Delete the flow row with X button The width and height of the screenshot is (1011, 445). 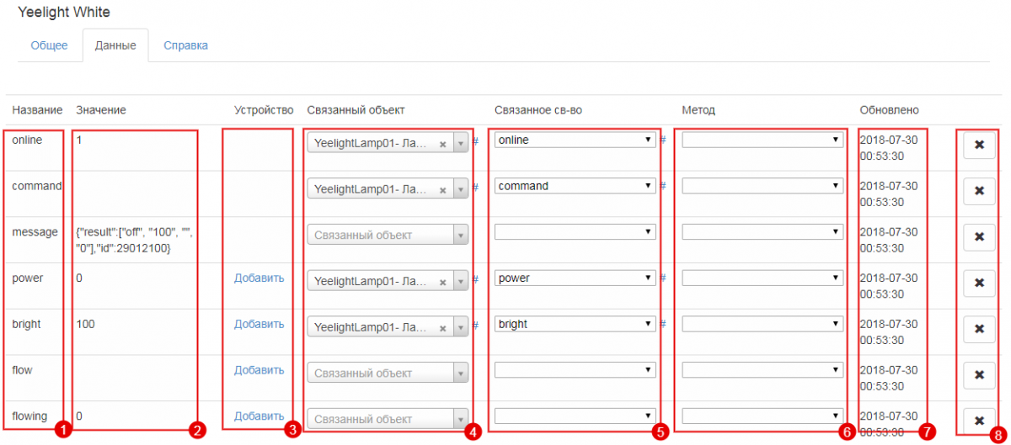coord(979,375)
